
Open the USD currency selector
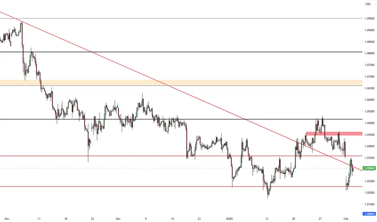(368, 4)
